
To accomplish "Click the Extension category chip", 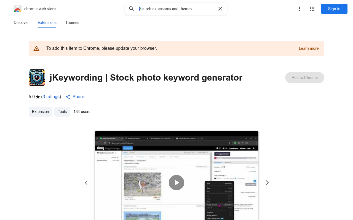I will point(40,112).
